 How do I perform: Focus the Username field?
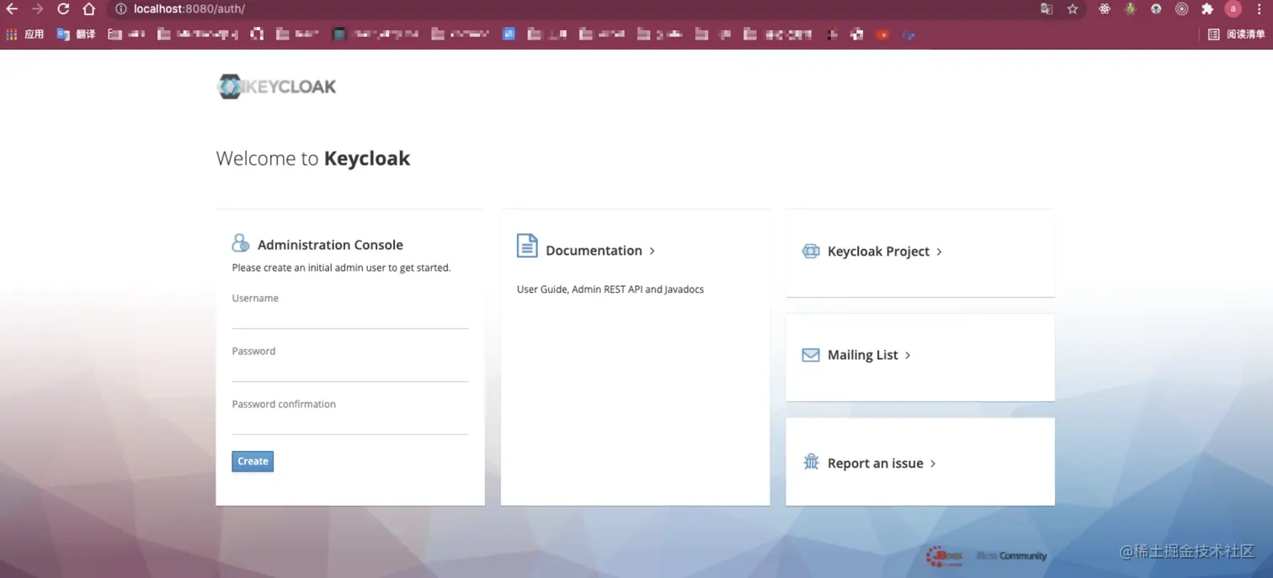350,317
